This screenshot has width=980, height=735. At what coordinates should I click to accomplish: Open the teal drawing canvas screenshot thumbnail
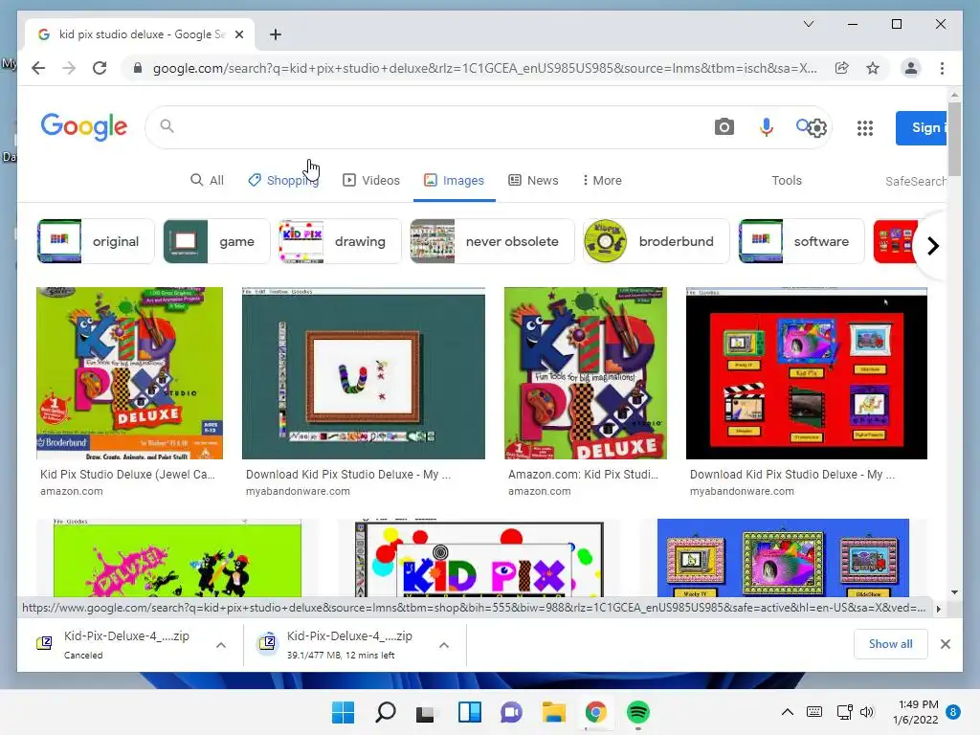click(x=363, y=373)
